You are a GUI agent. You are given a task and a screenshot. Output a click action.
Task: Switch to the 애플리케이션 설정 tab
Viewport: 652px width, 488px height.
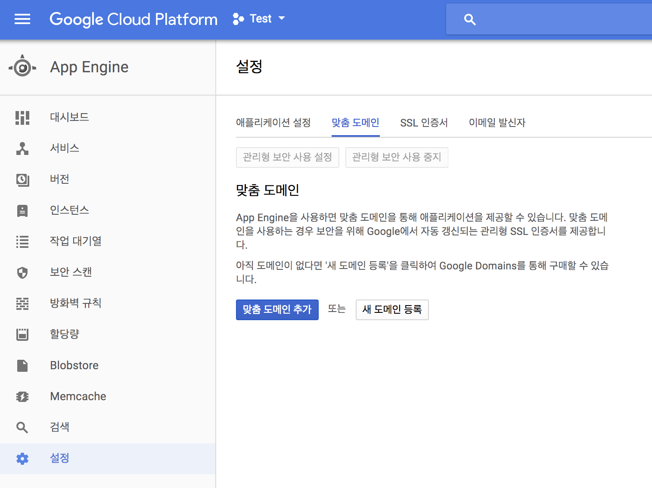273,123
